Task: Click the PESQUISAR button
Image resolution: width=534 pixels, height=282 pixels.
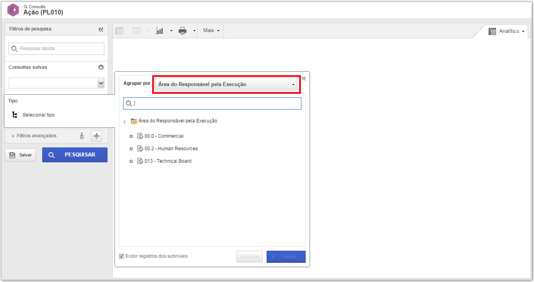Action: (x=75, y=155)
